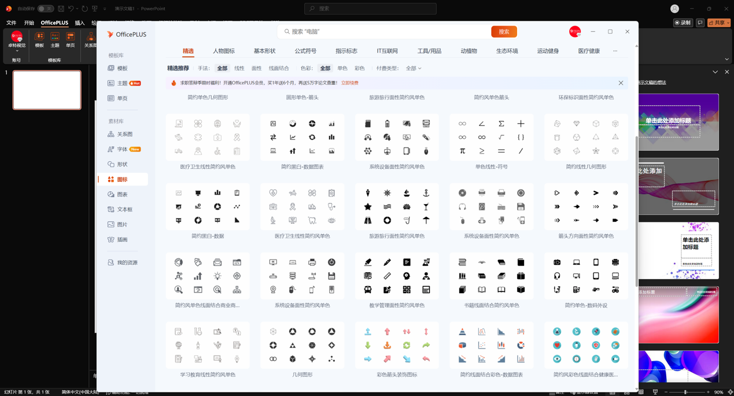Select slide 1 thumbnail in slide panel
734x396 pixels.
click(x=47, y=90)
